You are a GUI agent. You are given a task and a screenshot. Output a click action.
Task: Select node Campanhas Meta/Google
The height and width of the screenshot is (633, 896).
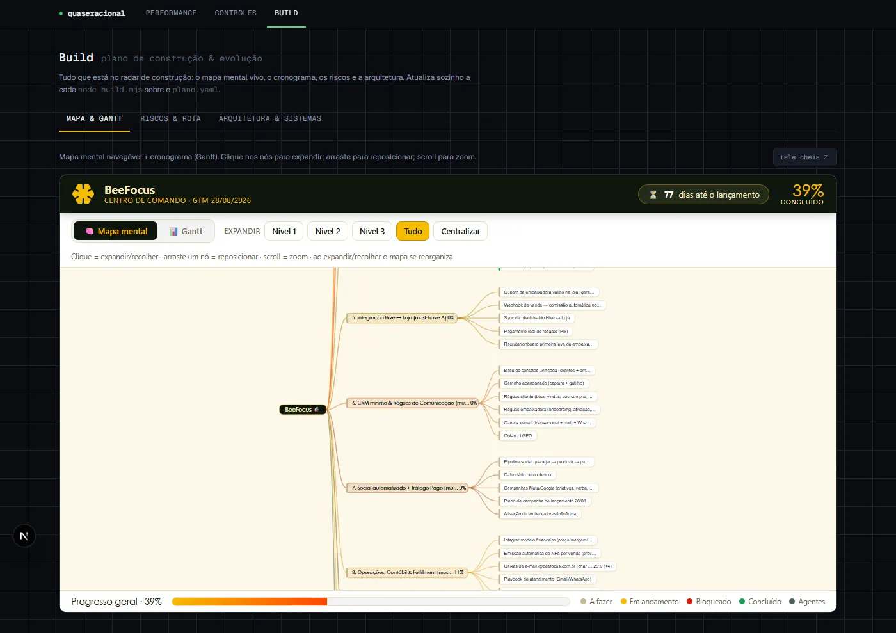(x=548, y=488)
